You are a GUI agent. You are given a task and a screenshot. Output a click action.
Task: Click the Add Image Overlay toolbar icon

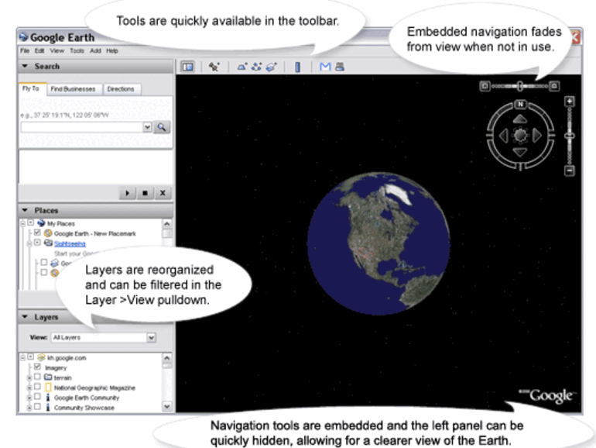pyautogui.click(x=272, y=67)
